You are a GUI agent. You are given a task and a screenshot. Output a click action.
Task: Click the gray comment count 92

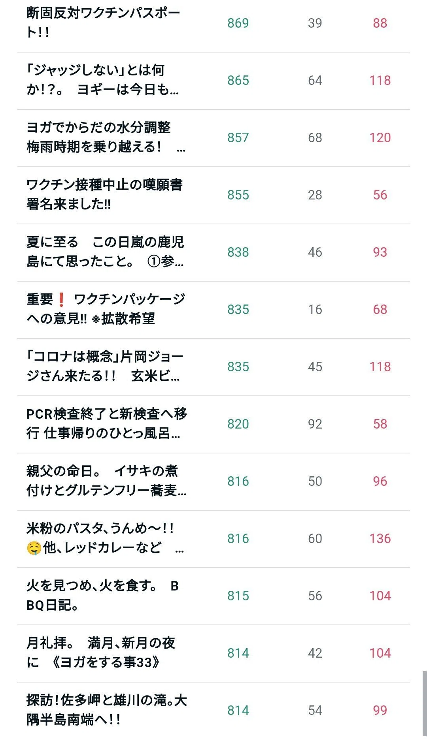coord(315,424)
